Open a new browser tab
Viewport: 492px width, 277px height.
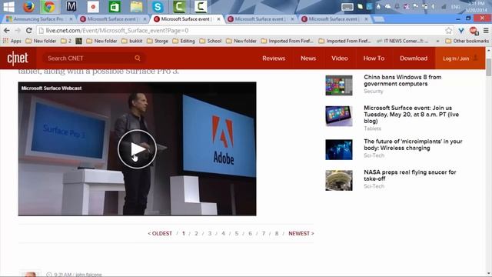pyautogui.click(x=379, y=19)
